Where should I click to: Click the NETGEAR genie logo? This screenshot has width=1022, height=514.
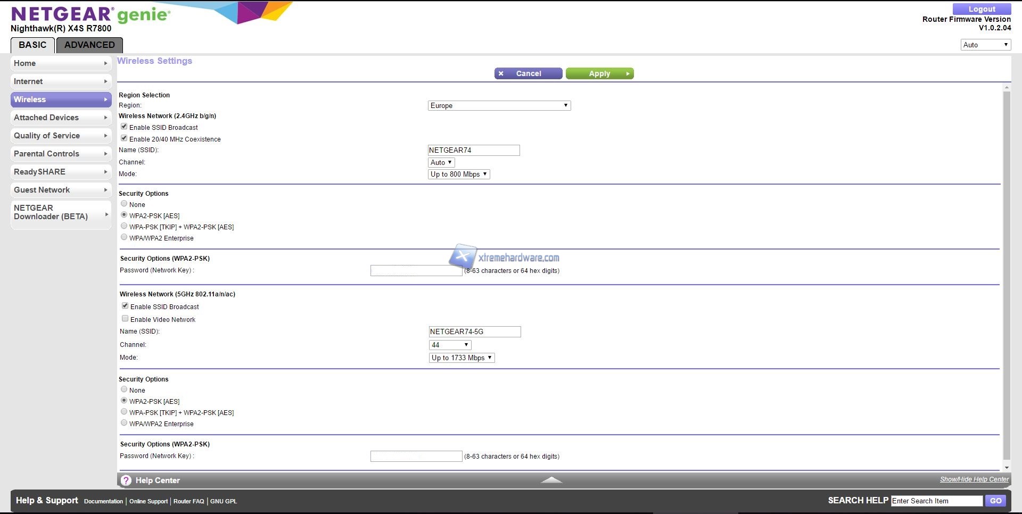(x=90, y=14)
